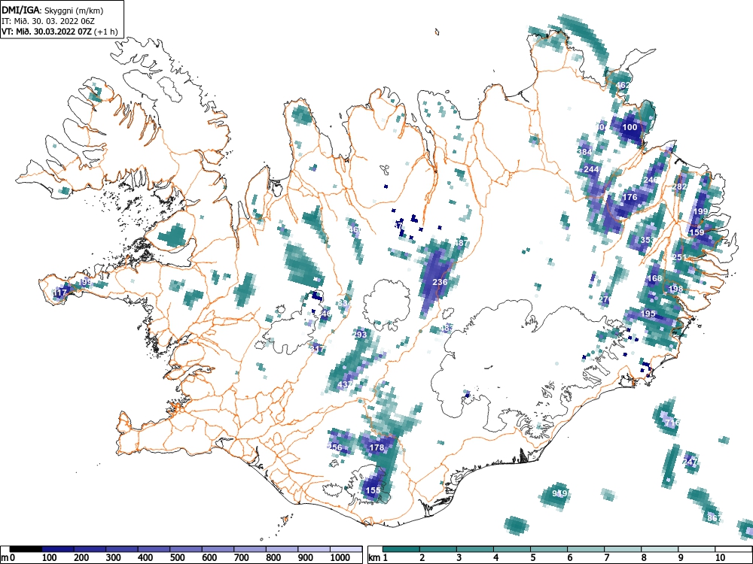Viewport: 753px width, 564px height.
Task: Select the central map value label 236
Action: 441,282
